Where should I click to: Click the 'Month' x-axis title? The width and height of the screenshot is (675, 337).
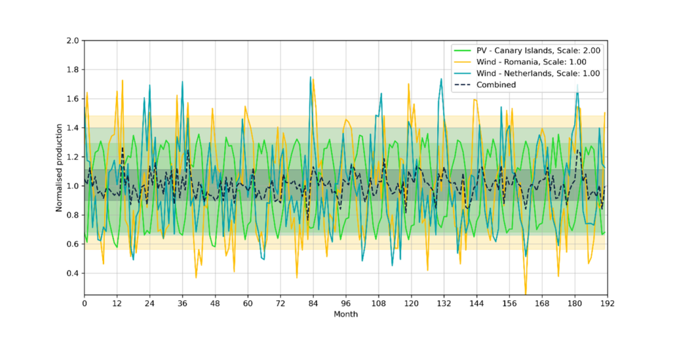(x=345, y=315)
